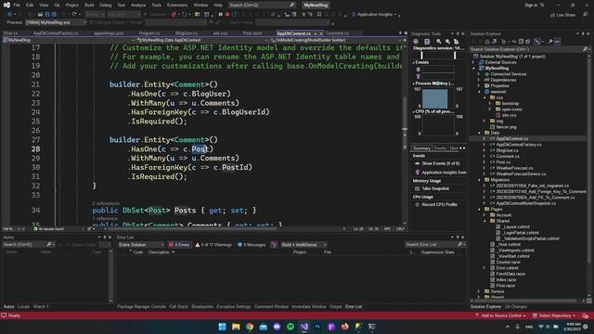Switch to the Output tab

[x=335, y=307]
